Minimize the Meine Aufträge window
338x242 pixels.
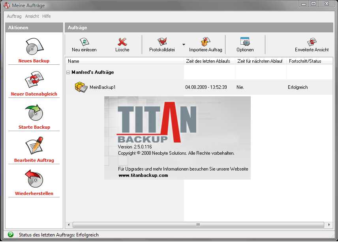[x=304, y=4]
